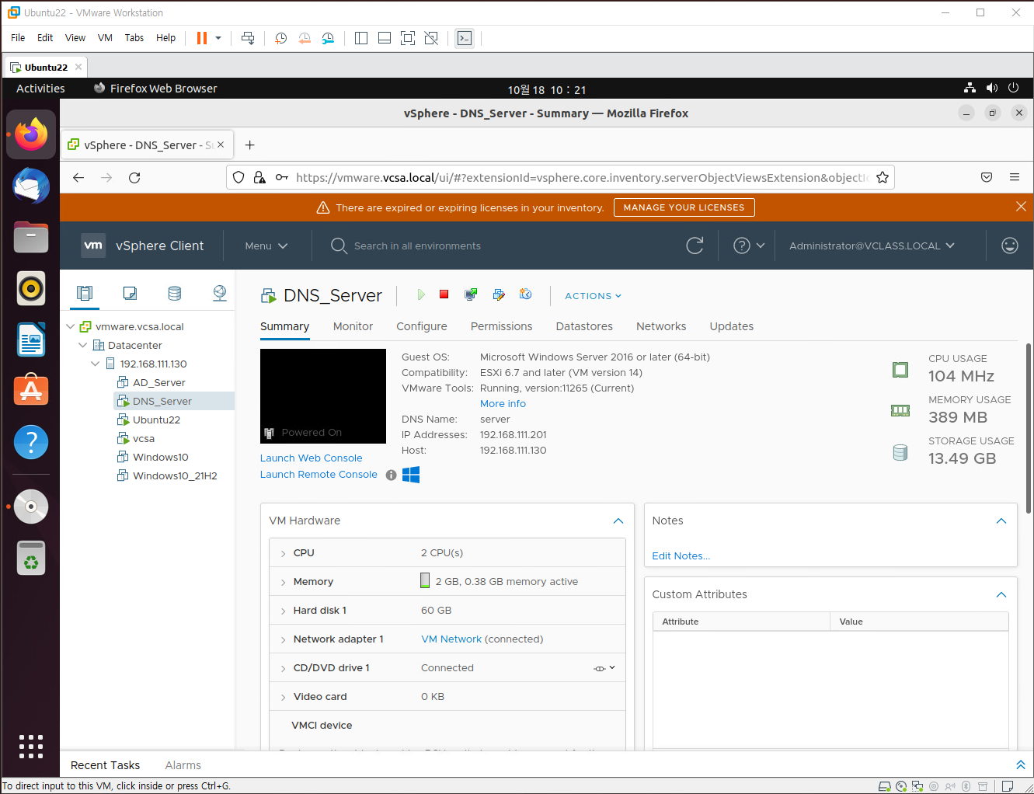Open Ubuntu Software from the dock
1034x794 pixels.
pyautogui.click(x=31, y=391)
